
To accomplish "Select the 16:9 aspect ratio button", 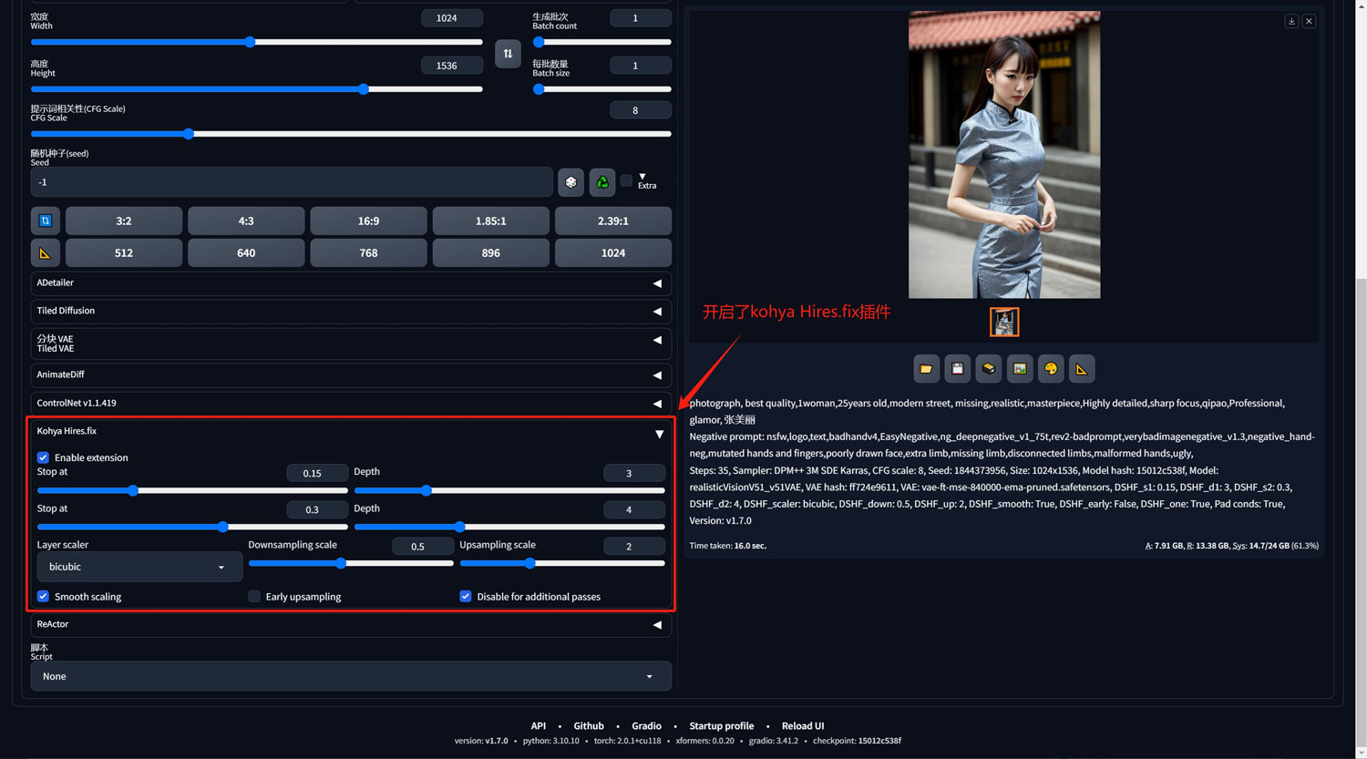I will coord(368,221).
